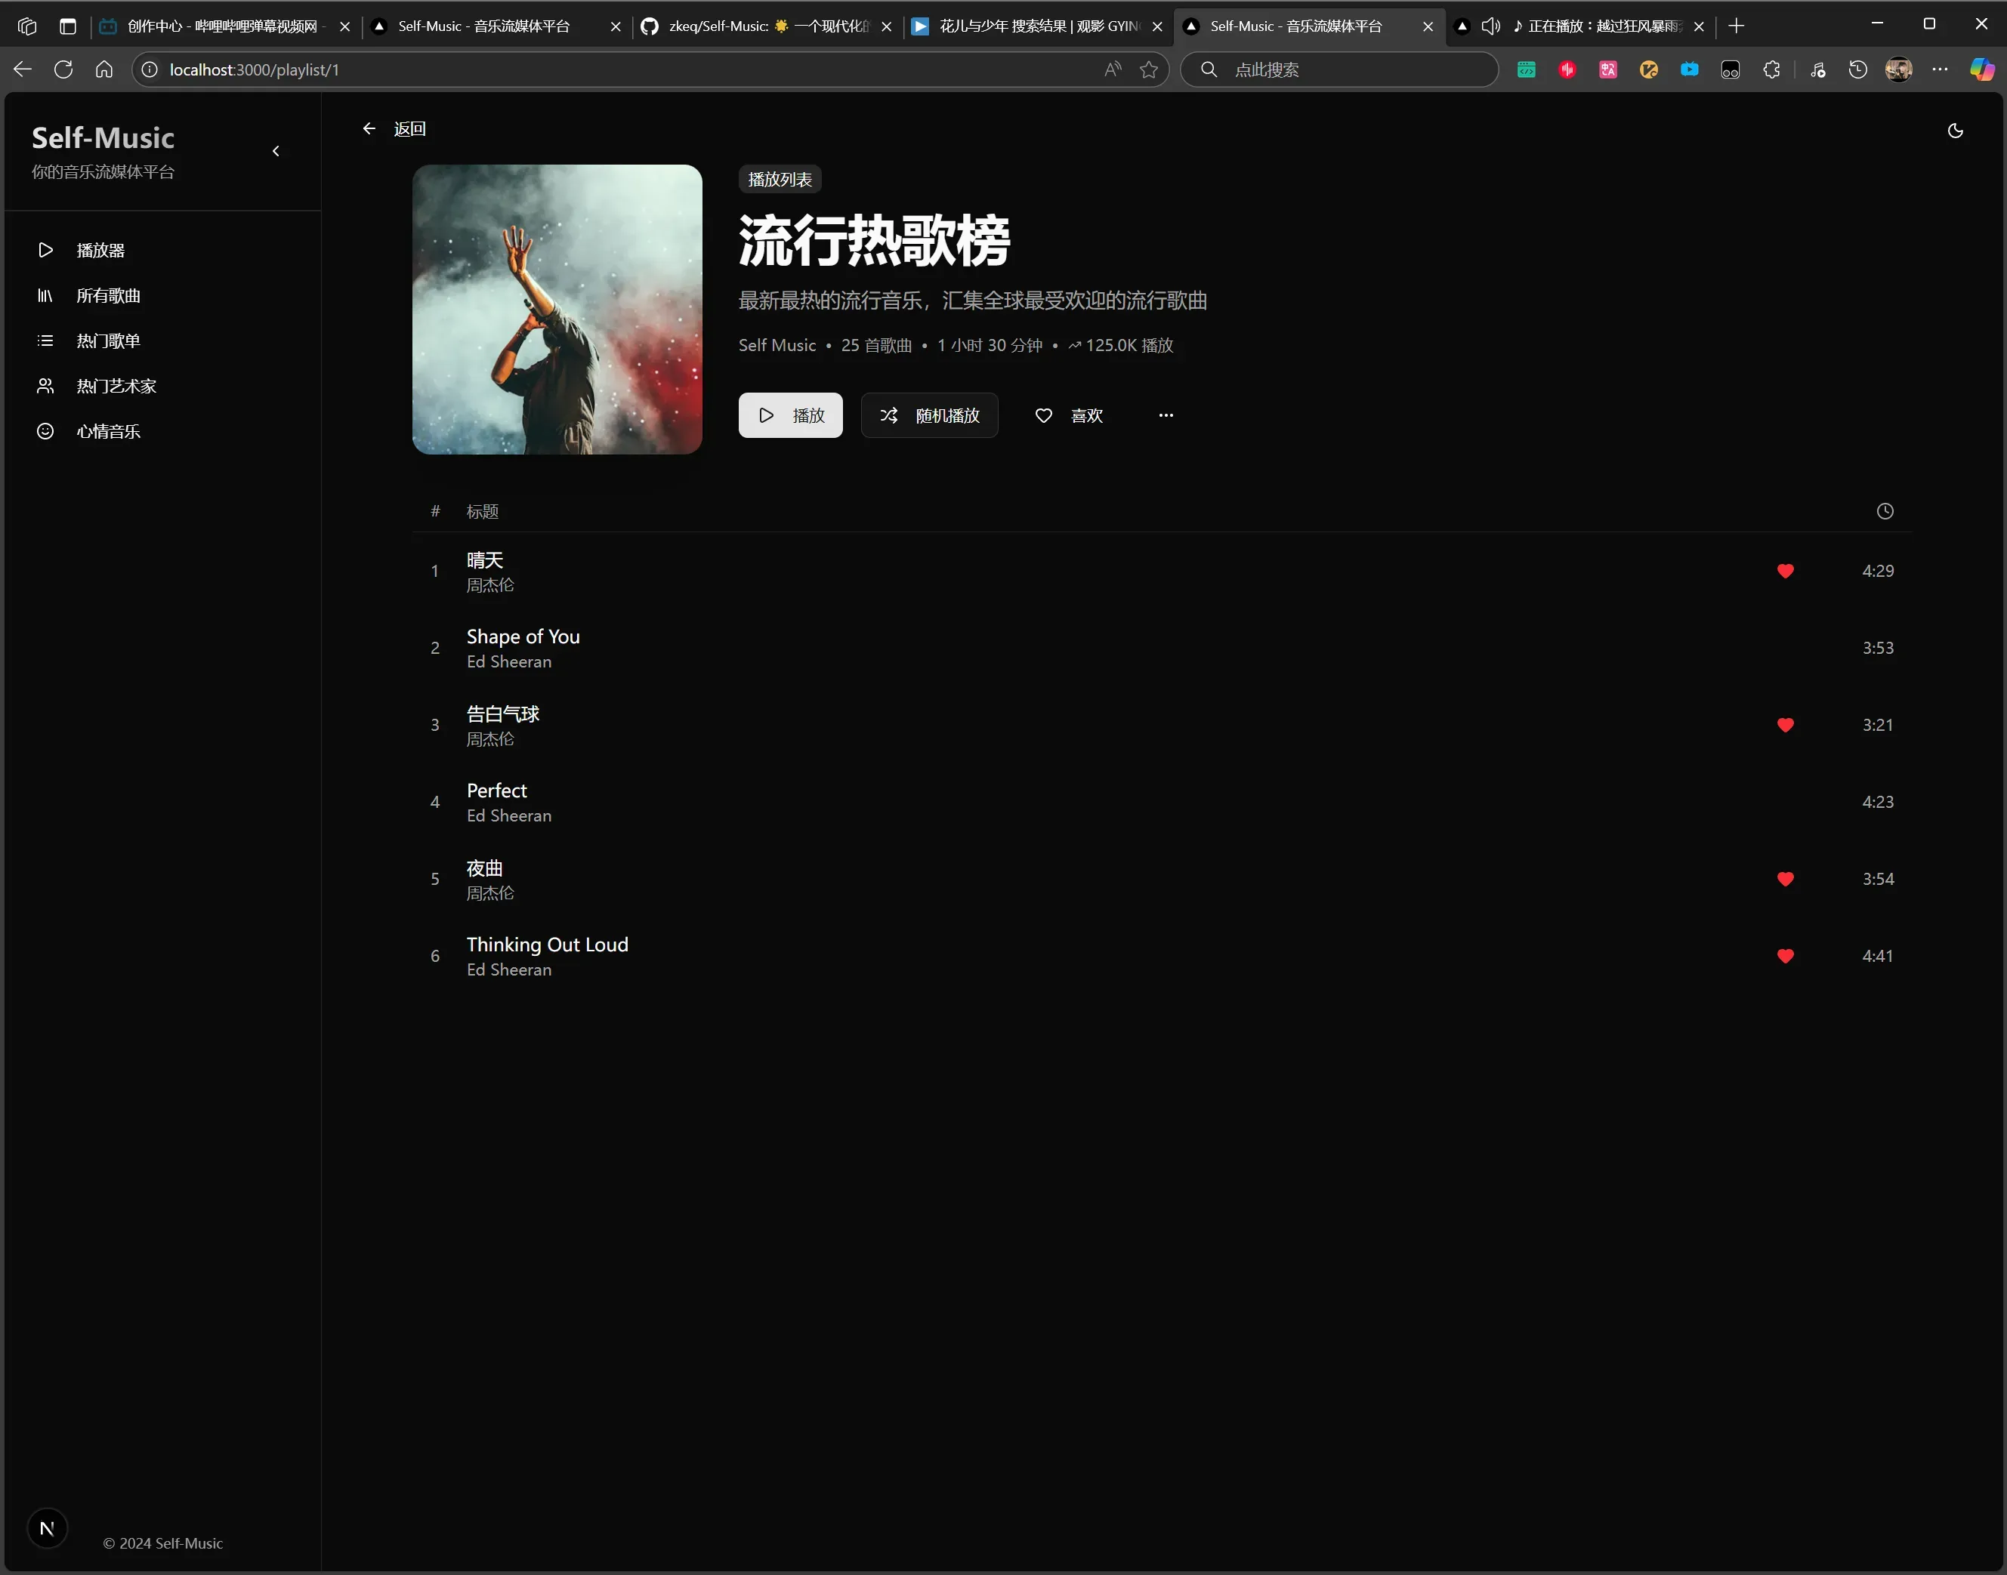Open the three-dot more options menu
This screenshot has height=1575, width=2007.
pyautogui.click(x=1166, y=415)
